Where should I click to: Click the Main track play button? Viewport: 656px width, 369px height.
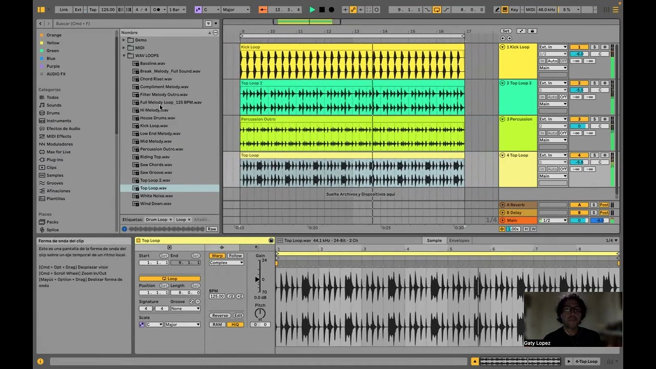coord(502,220)
